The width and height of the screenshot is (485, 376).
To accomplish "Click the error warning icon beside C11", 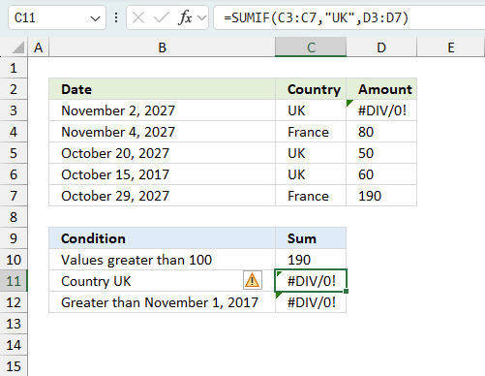I will 253,280.
